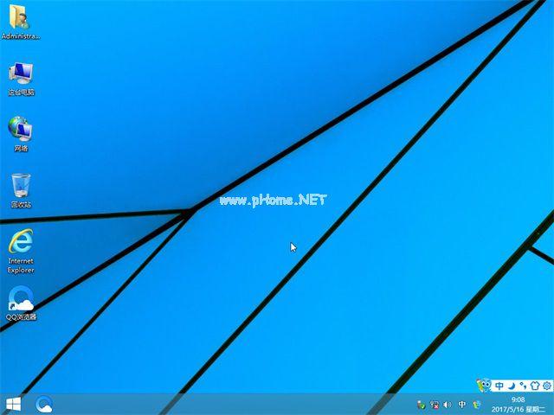This screenshot has height=415, width=554.
Task: Click the safely remove hardware tray icon
Action: tap(421, 405)
